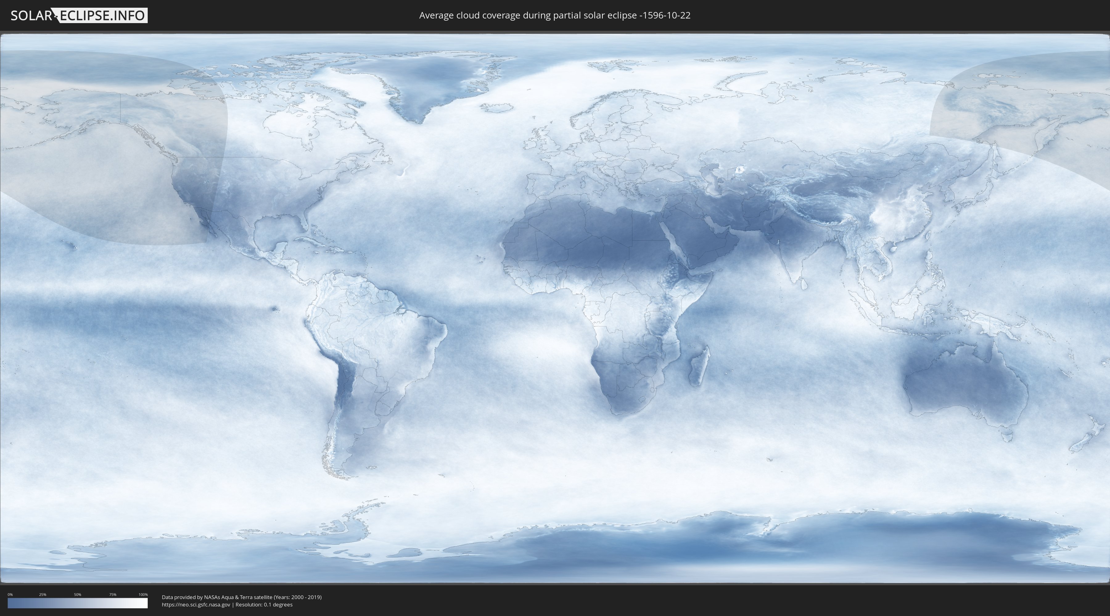The height and width of the screenshot is (616, 1110).
Task: Open the neo.sci.gsfc.nasa.gov URL text
Action: [x=195, y=604]
